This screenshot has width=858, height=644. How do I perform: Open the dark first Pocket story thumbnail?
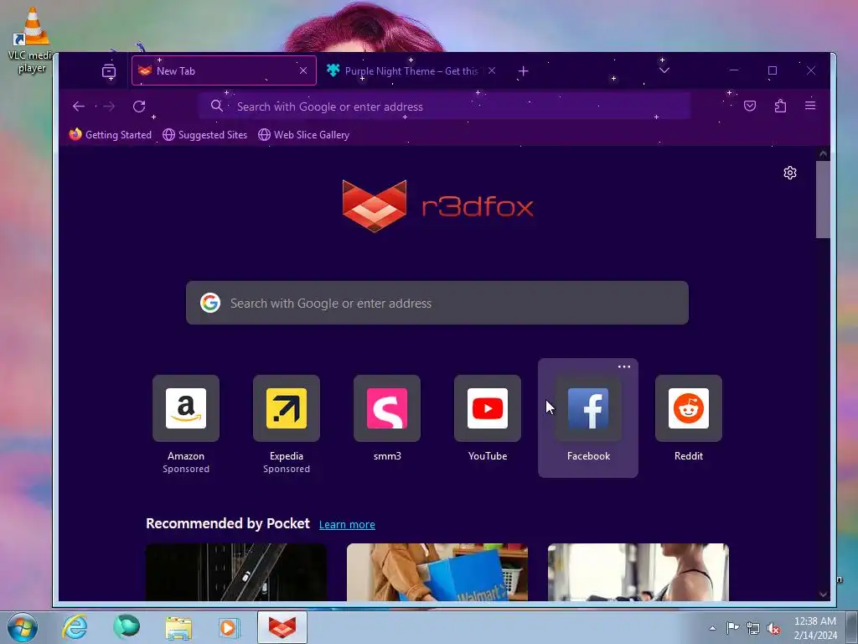click(236, 572)
